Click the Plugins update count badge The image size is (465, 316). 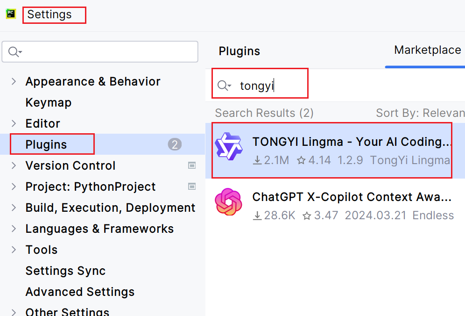tap(175, 144)
